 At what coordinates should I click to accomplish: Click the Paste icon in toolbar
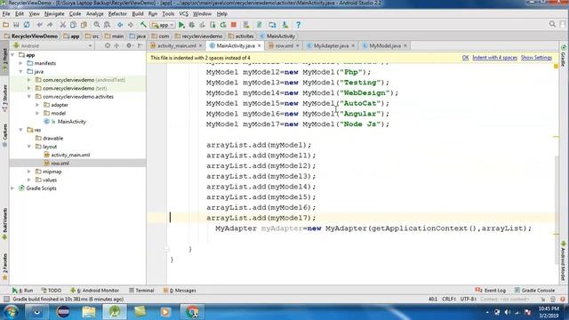(x=84, y=25)
